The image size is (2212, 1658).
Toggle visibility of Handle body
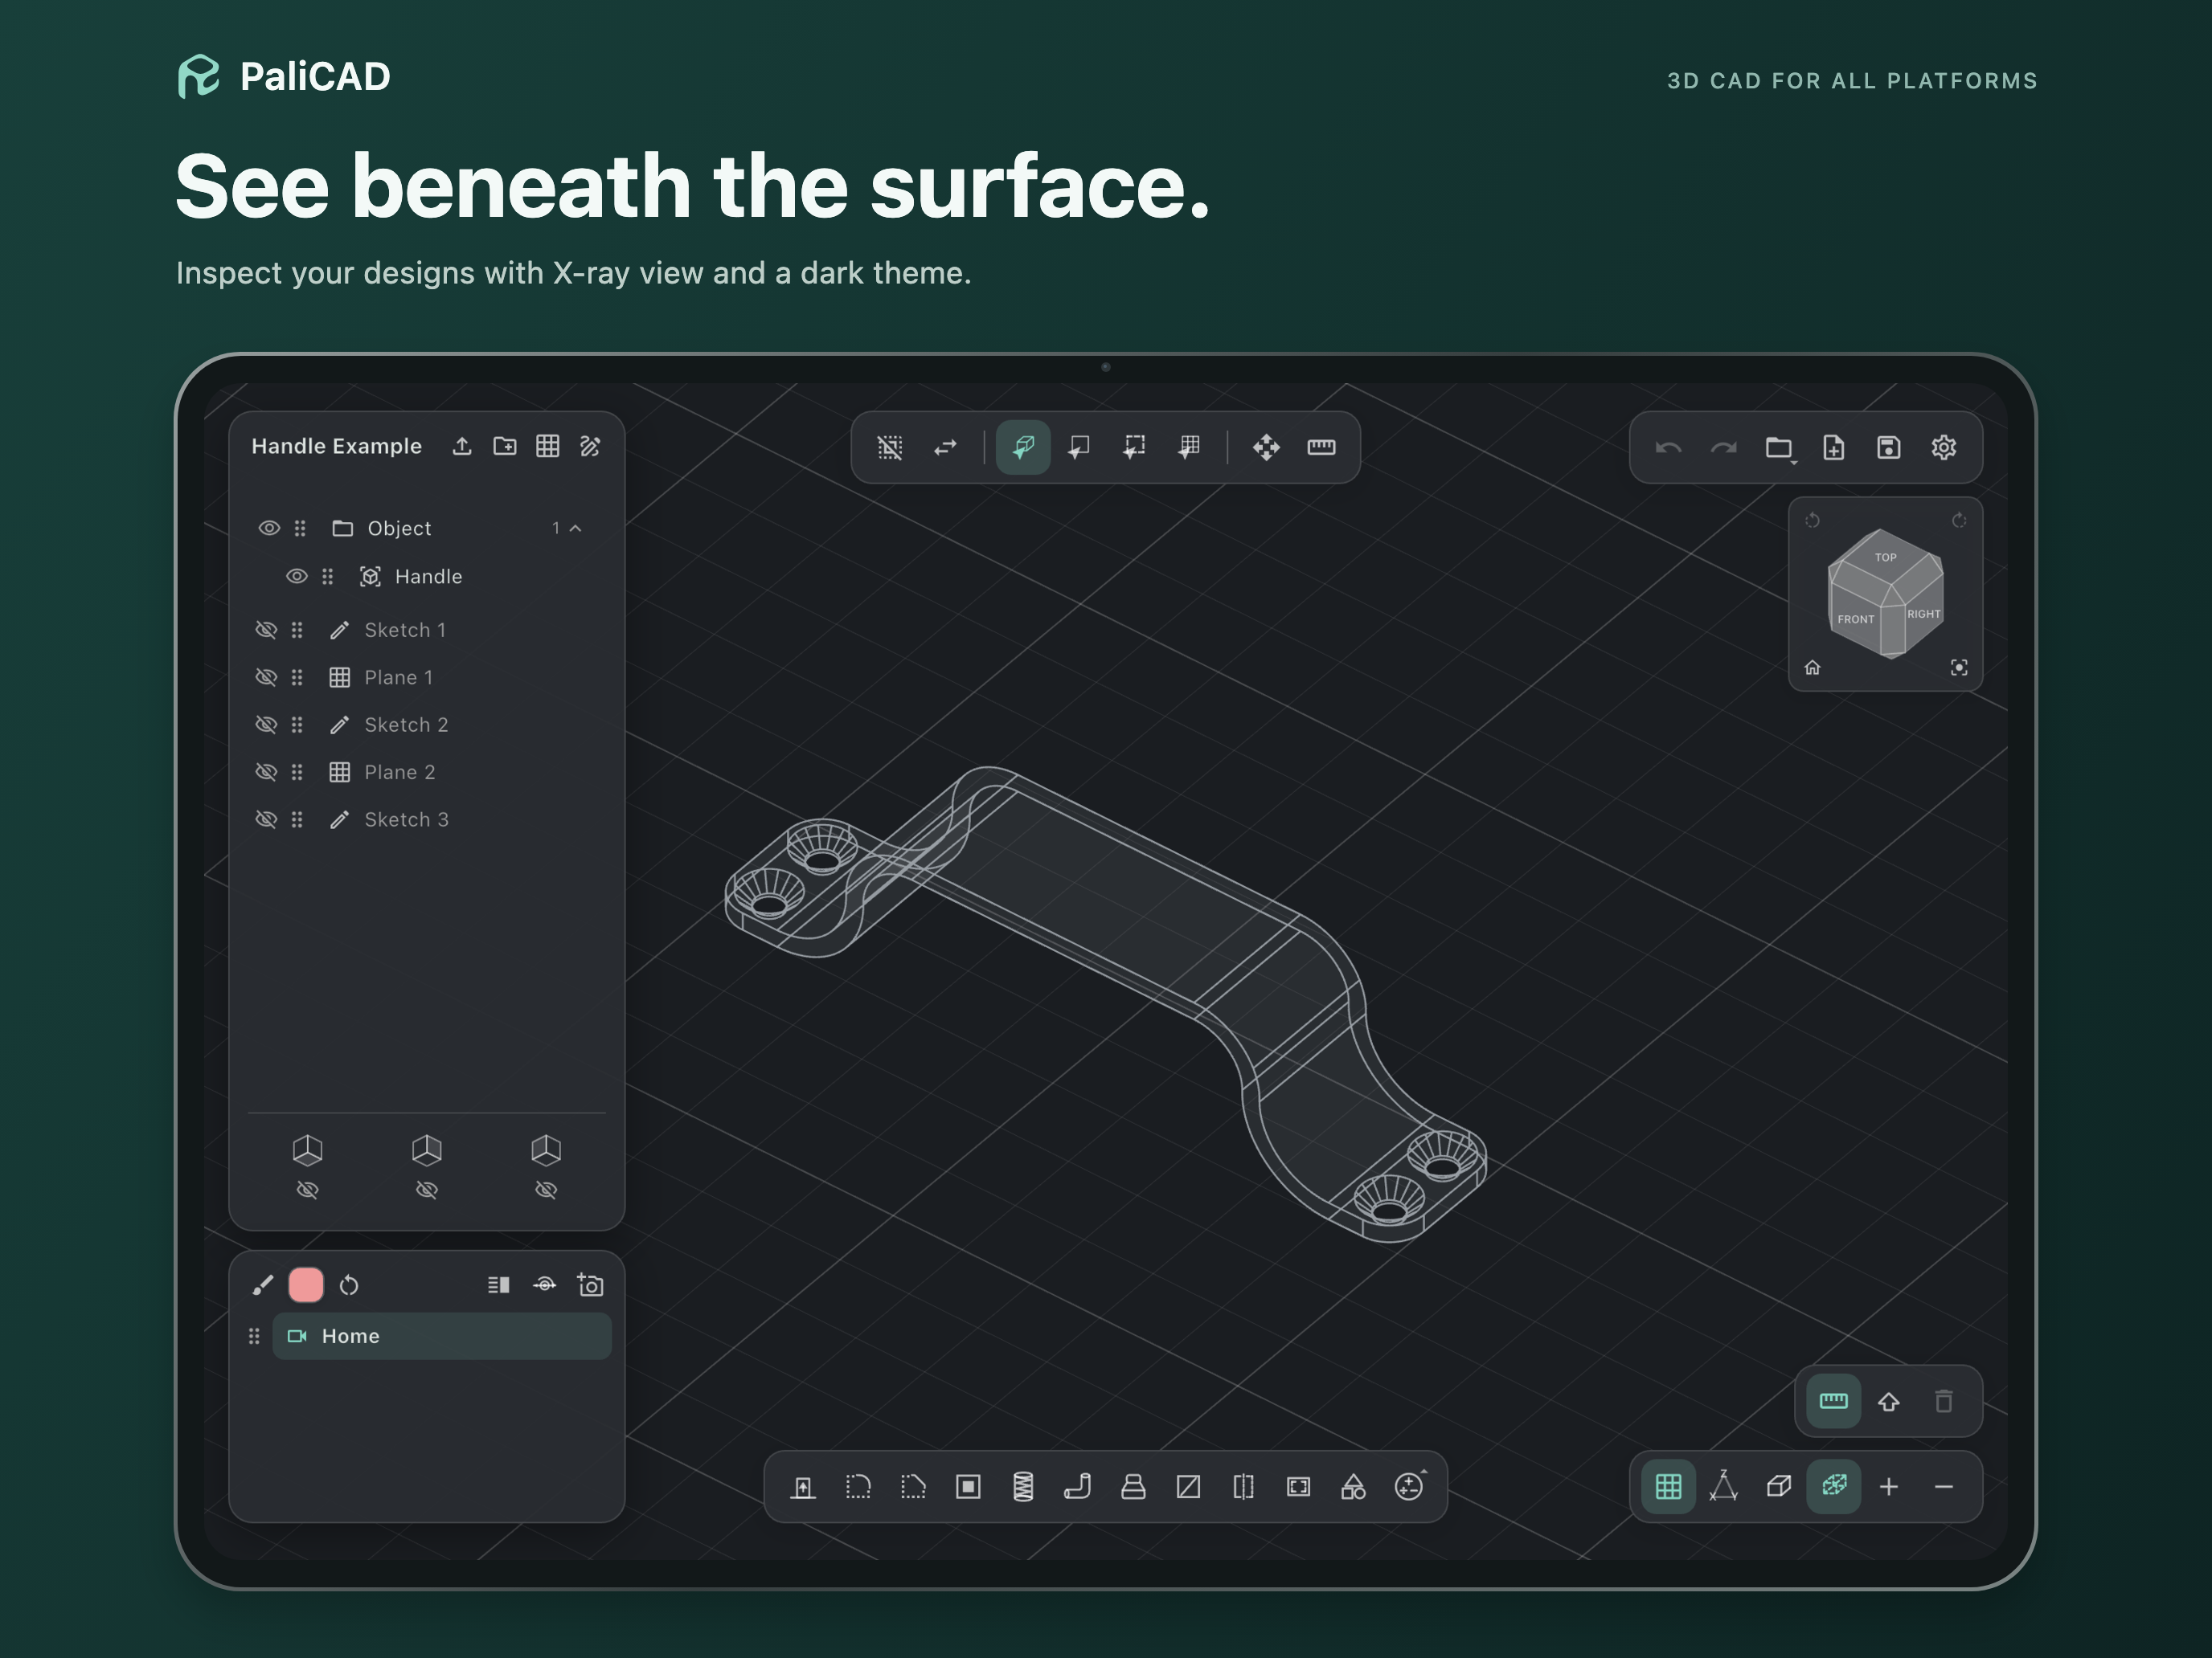point(297,576)
